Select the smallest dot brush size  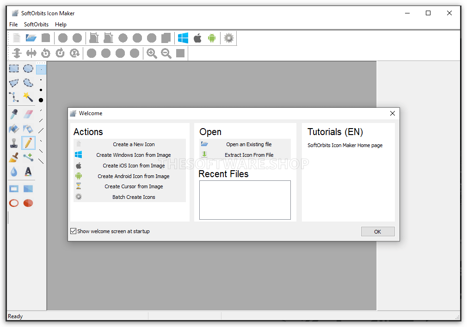click(41, 70)
